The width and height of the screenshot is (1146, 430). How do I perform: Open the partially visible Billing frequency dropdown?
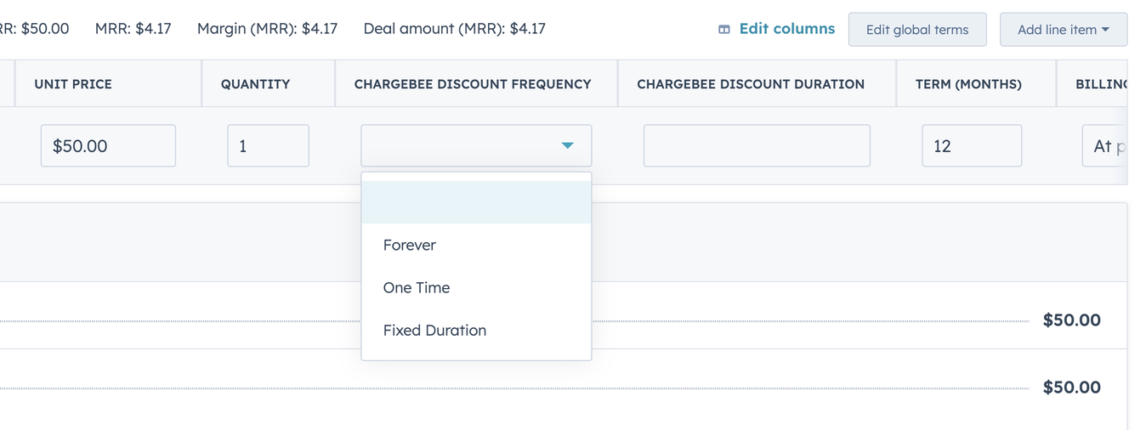pyautogui.click(x=1104, y=146)
